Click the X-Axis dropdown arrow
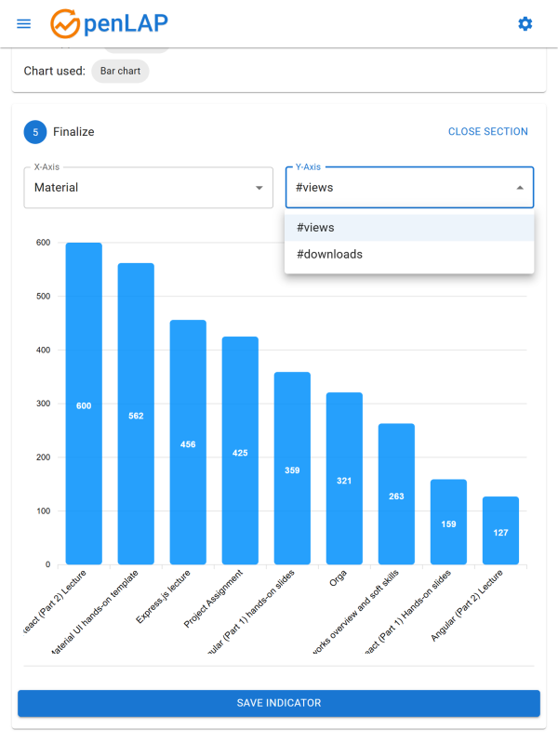Viewport: 558px width, 742px height. pos(259,188)
